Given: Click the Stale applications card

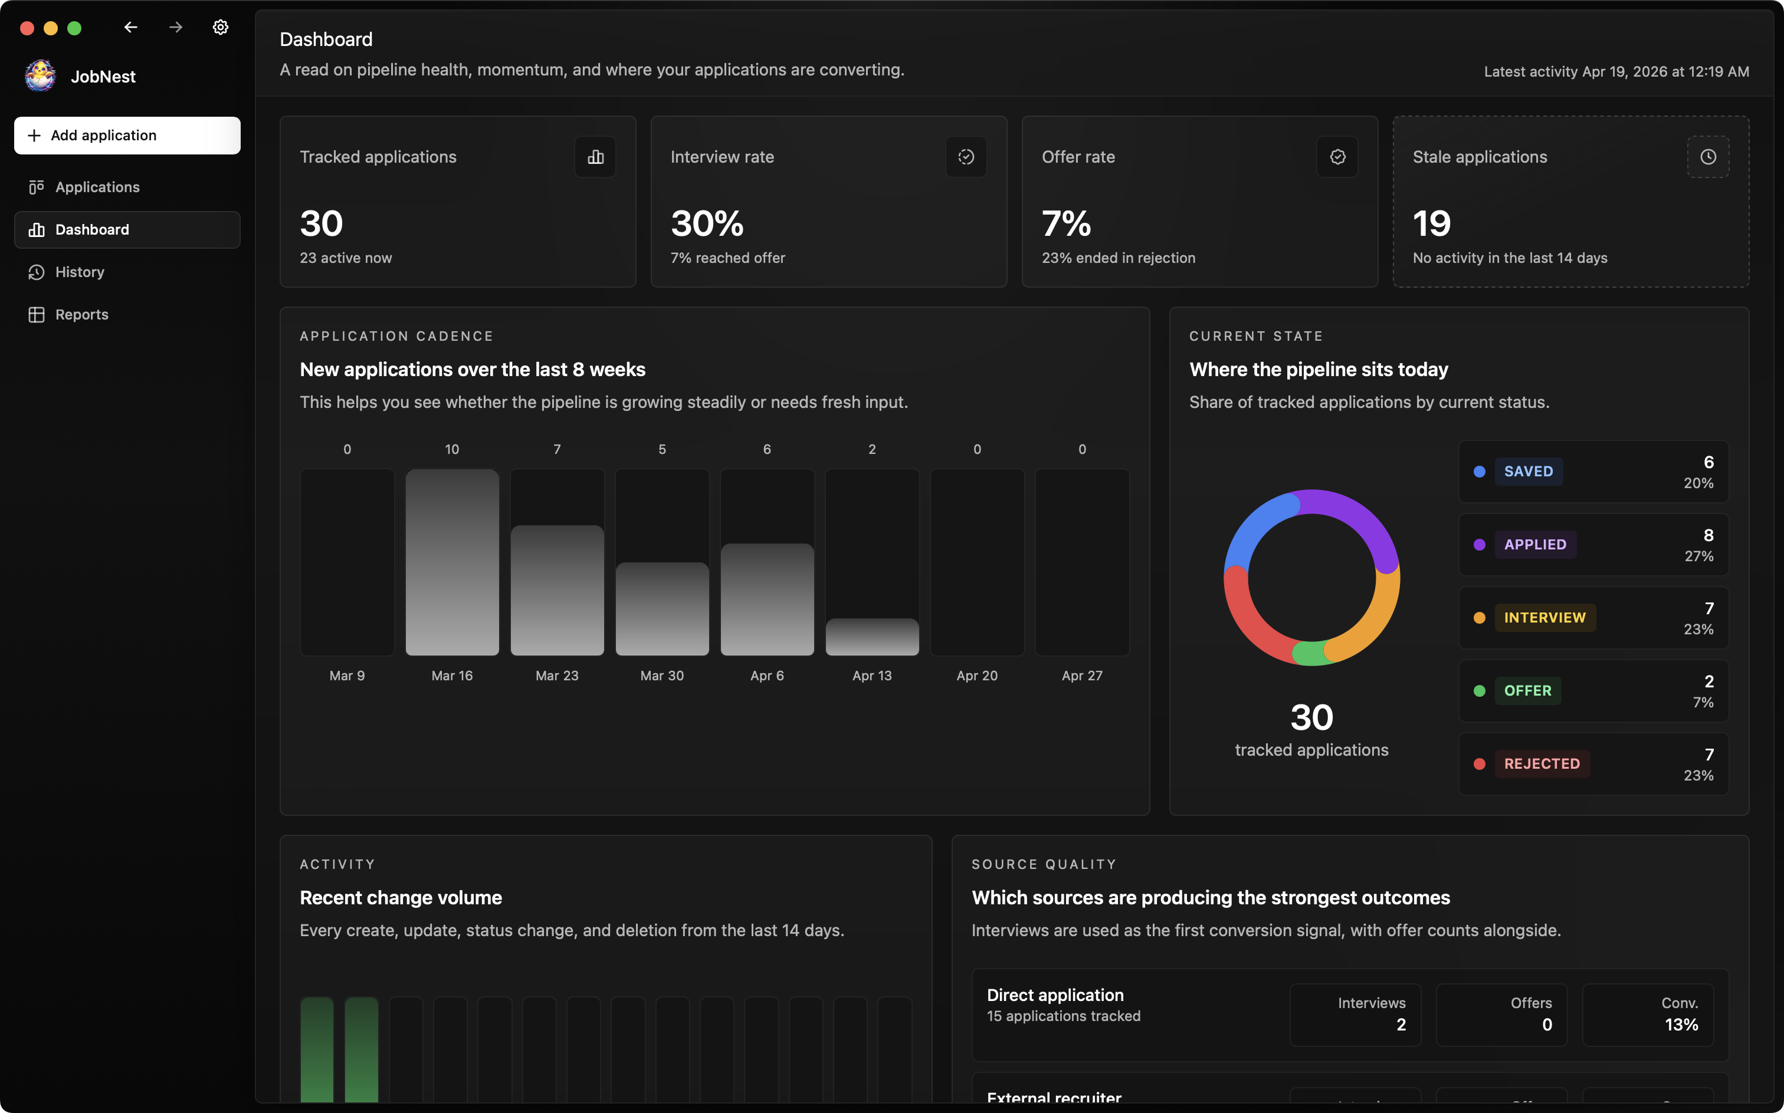Looking at the screenshot, I should click(x=1570, y=202).
